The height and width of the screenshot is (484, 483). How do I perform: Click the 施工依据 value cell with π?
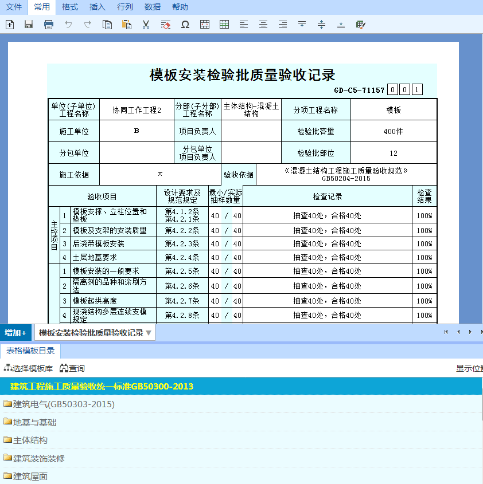coord(160,174)
